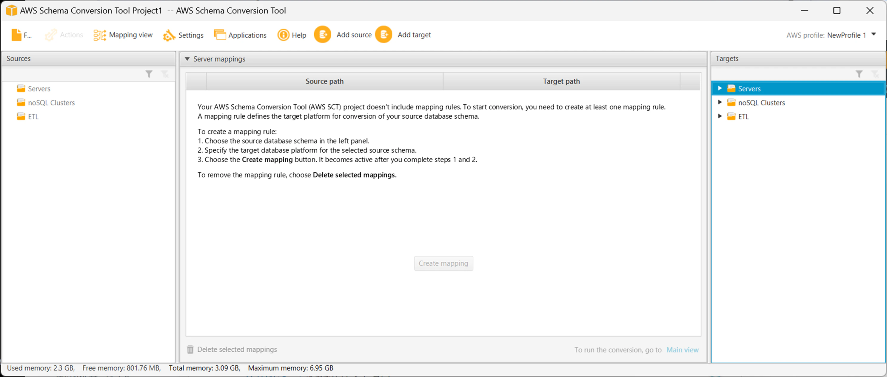Minimize the AWS Schema Conversion Tool window
This screenshot has width=887, height=377.
[x=804, y=11]
